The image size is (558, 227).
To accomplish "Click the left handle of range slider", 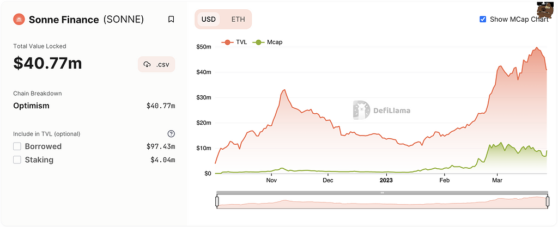I will click(217, 201).
